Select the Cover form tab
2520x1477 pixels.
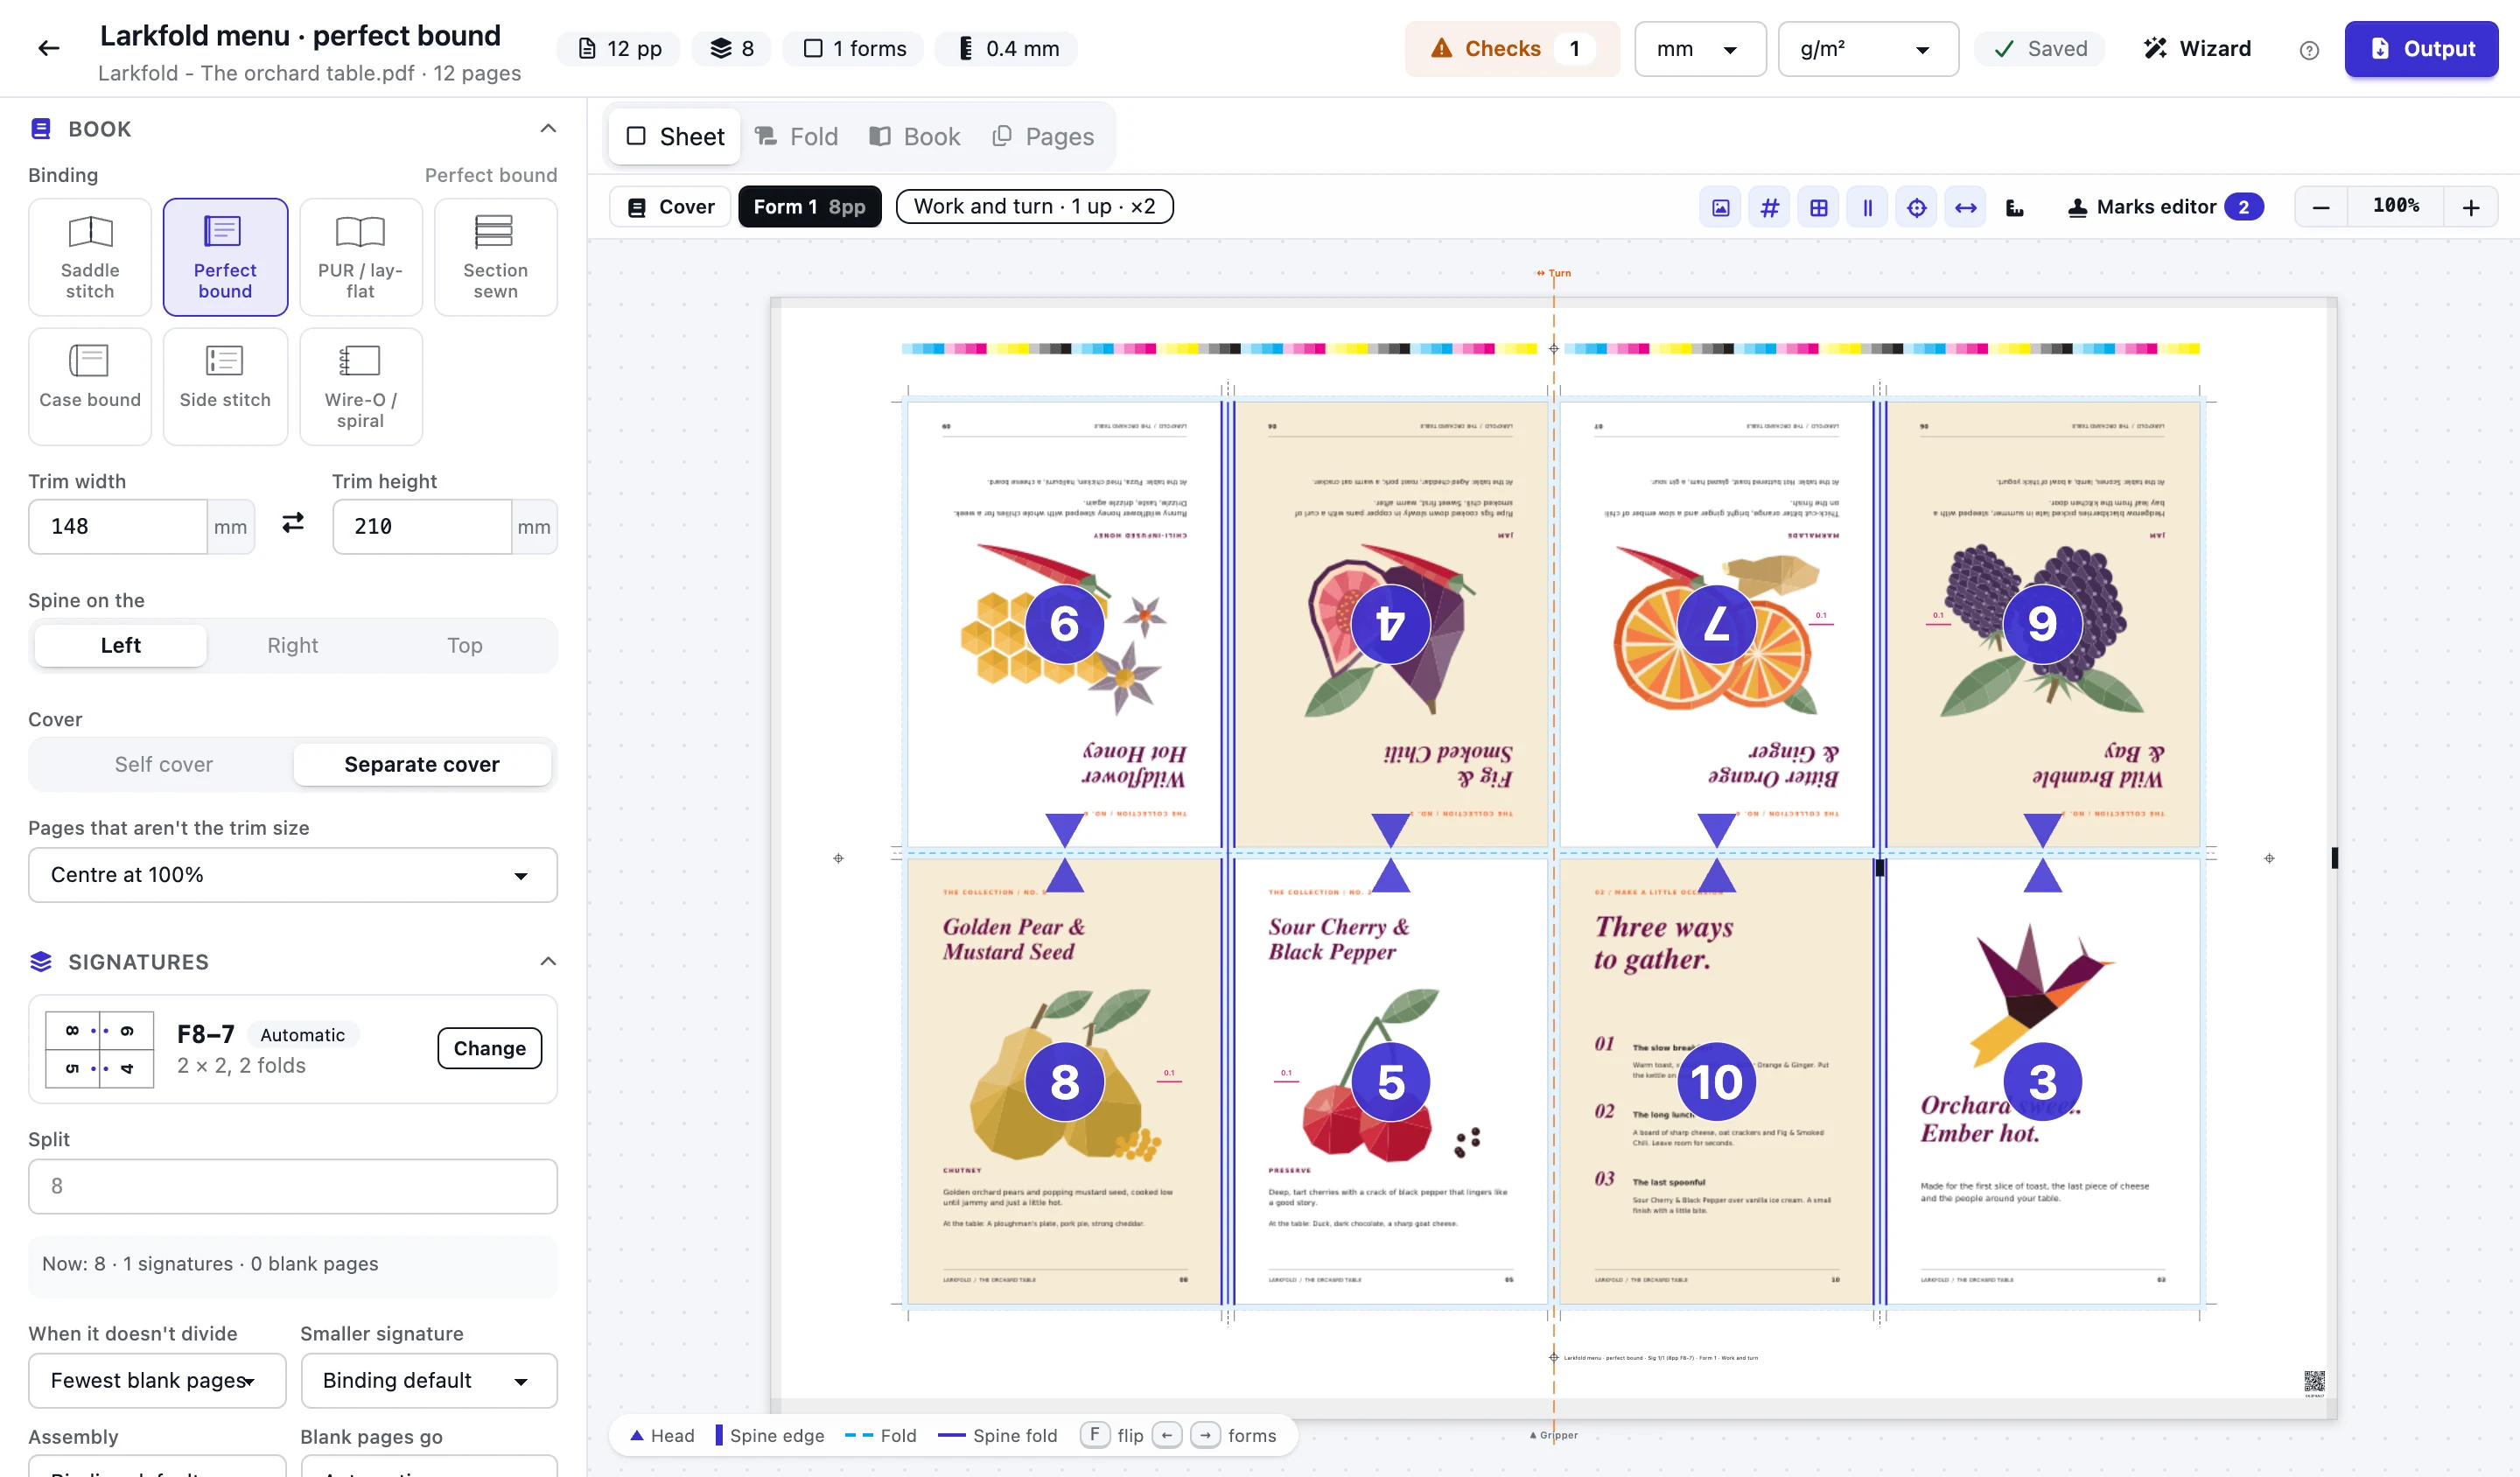(671, 207)
